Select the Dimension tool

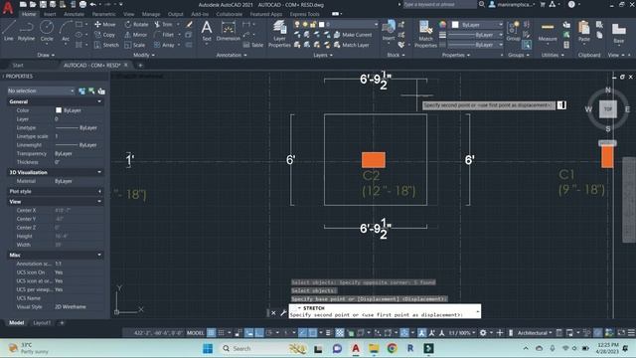click(x=228, y=31)
